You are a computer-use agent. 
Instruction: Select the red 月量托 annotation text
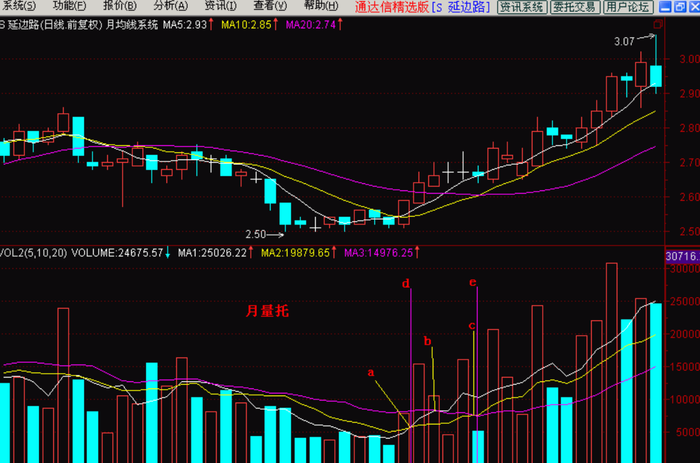(267, 311)
